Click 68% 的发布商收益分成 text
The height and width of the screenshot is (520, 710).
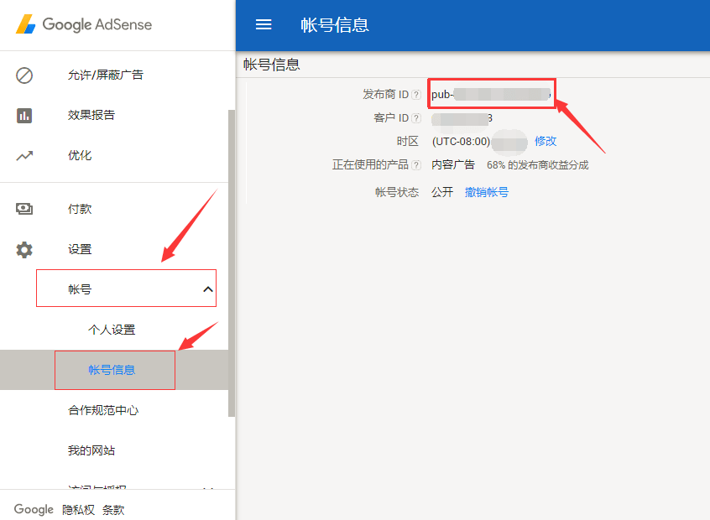(537, 165)
